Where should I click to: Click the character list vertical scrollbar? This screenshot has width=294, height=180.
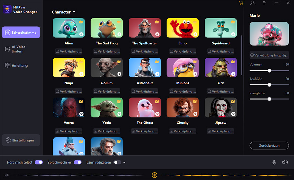tap(241, 55)
